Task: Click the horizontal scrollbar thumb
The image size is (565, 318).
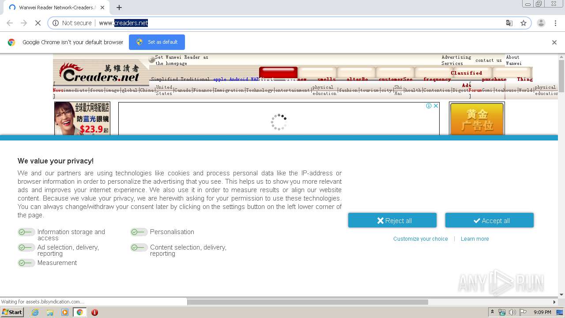Action: pyautogui.click(x=307, y=302)
